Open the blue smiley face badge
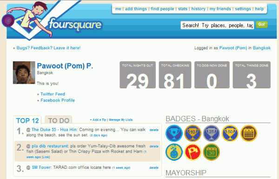279x179 pixels. pyautogui.click(x=174, y=152)
